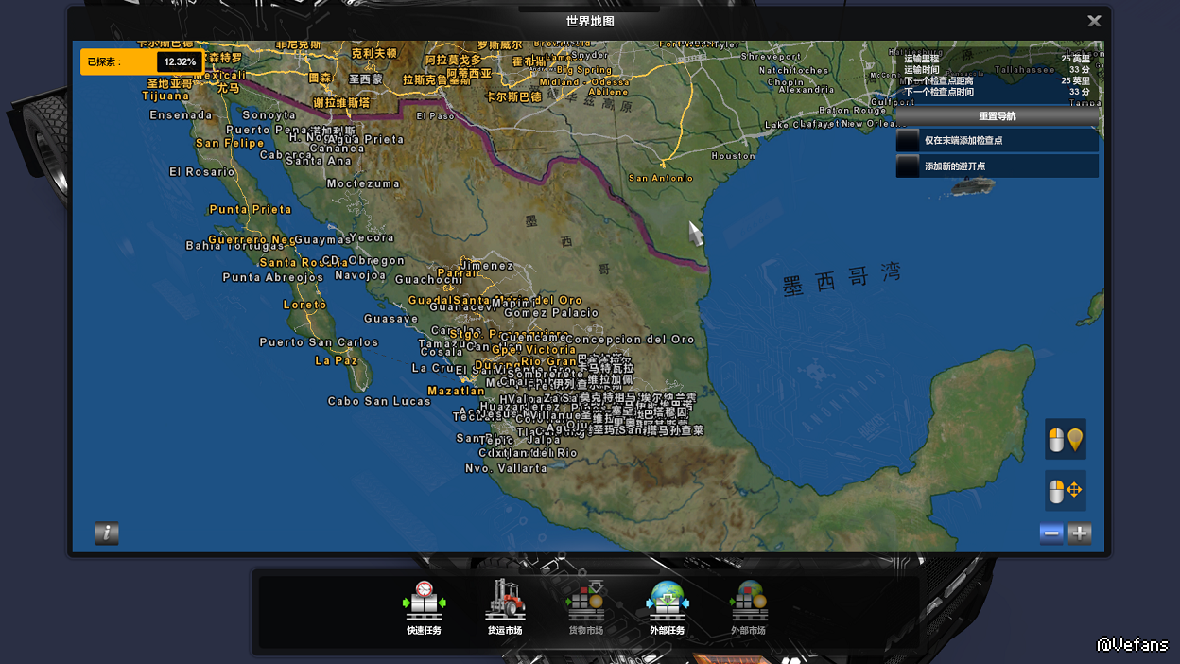Viewport: 1180px width, 664px height.
Task: Click the 运输时间 label in route panel
Action: (x=922, y=70)
